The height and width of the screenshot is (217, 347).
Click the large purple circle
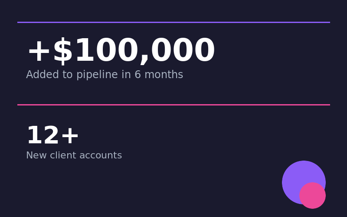[x=297, y=176]
